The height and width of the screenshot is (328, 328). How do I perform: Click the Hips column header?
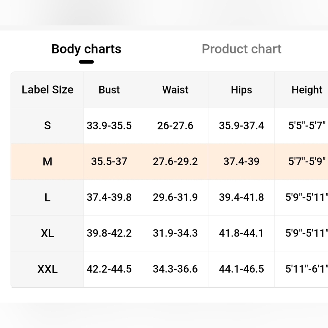click(241, 90)
